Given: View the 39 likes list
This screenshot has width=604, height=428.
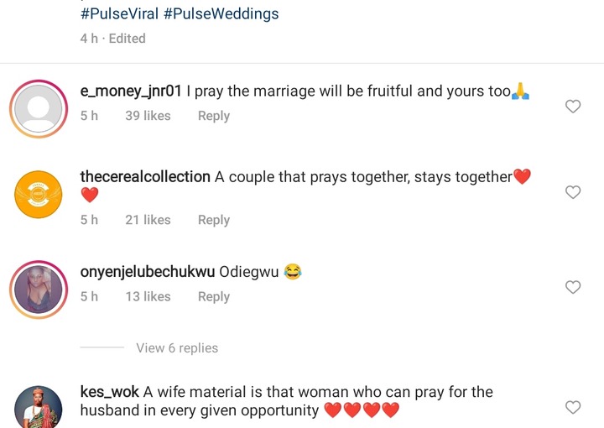Looking at the screenshot, I should click(x=148, y=116).
